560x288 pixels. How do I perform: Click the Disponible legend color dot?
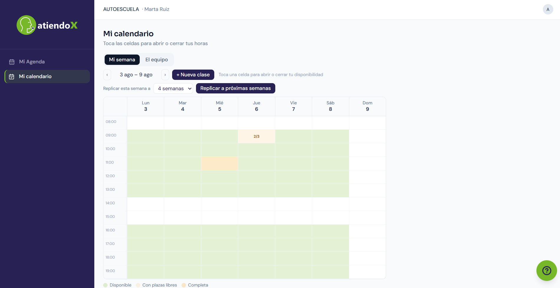106,285
